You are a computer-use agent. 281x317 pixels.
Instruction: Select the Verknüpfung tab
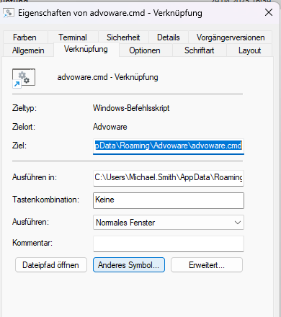pos(86,49)
